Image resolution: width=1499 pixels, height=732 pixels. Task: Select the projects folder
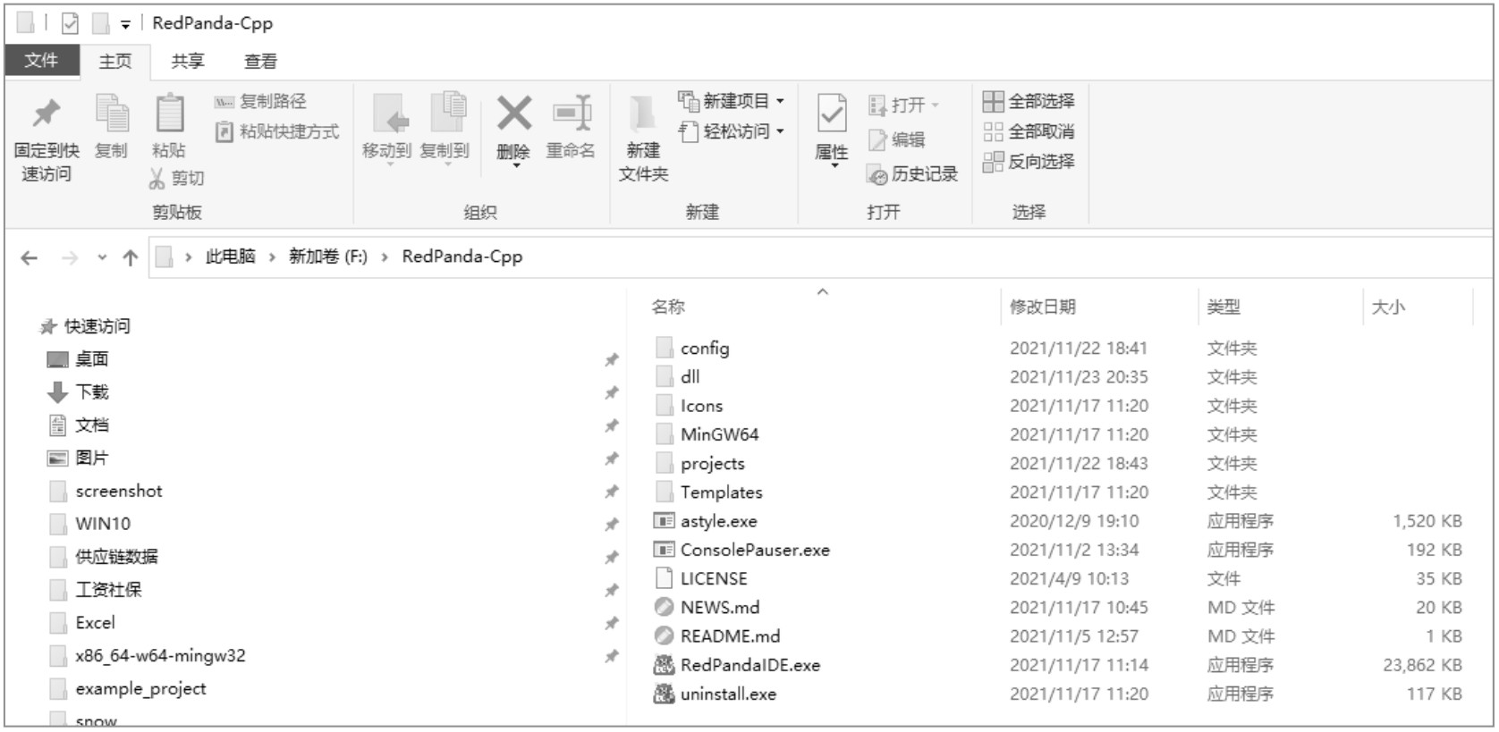699,463
